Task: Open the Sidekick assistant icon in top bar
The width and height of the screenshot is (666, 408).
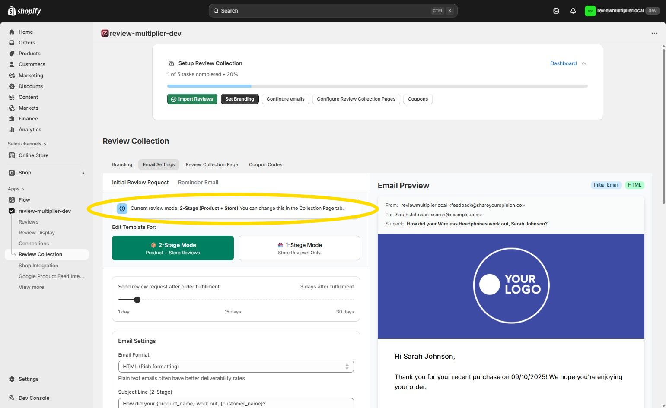Action: pyautogui.click(x=556, y=11)
